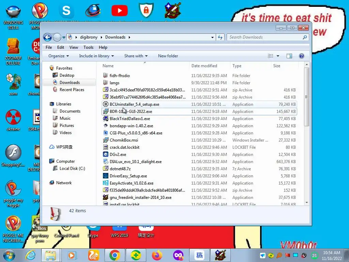Expand the arrow after digibrony in path
This screenshot has height=262, width=349.
tap(102, 37)
